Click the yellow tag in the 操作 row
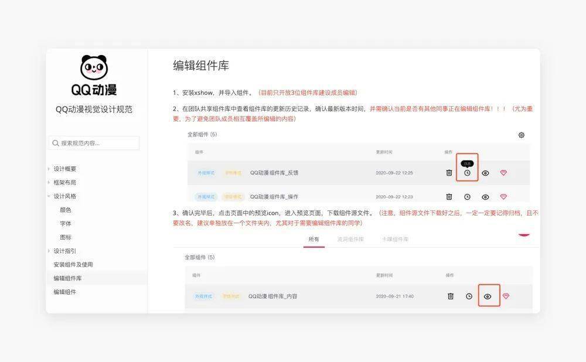Image resolution: width=586 pixels, height=362 pixels. 233,197
